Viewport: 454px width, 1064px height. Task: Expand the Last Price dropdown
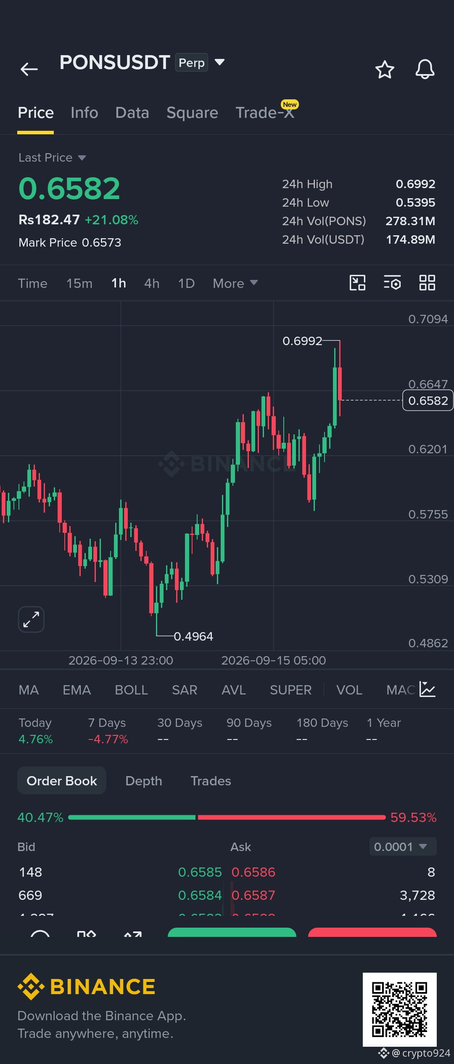(x=52, y=157)
